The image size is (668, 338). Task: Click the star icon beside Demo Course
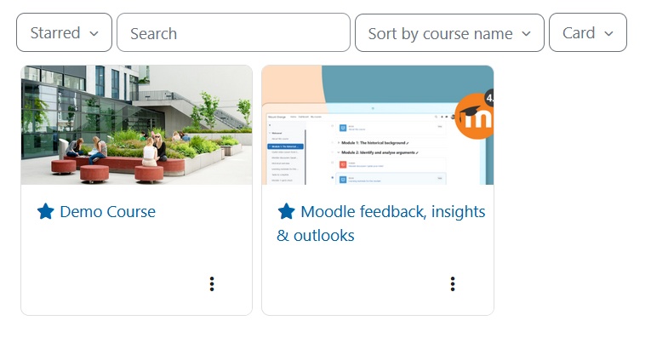46,211
